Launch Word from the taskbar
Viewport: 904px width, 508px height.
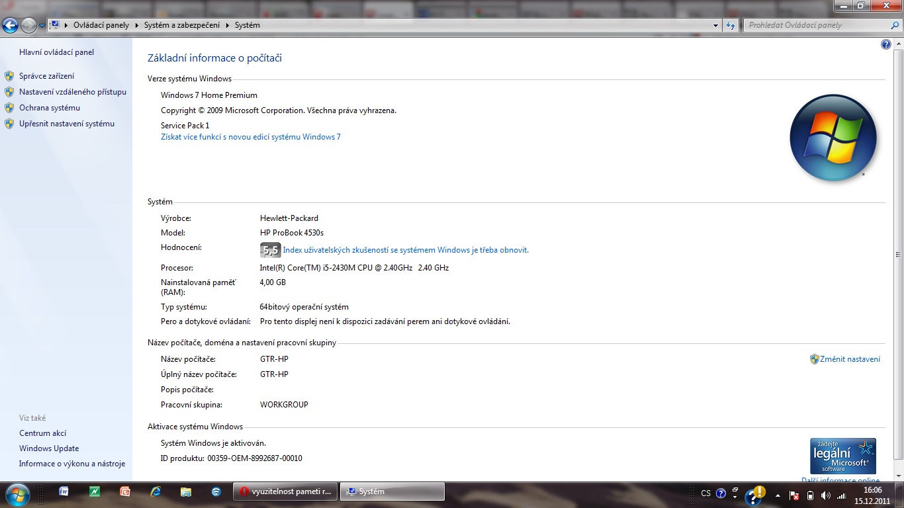(64, 491)
